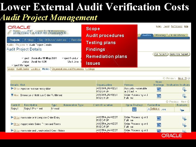This screenshot has width=196, height=147.
Task: Open the Deficient evaluation link
Action: click(155, 109)
